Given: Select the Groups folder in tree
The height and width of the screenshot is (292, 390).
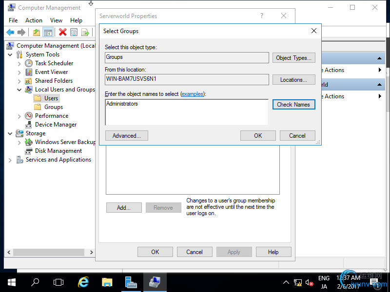Looking at the screenshot, I should click(48, 107).
